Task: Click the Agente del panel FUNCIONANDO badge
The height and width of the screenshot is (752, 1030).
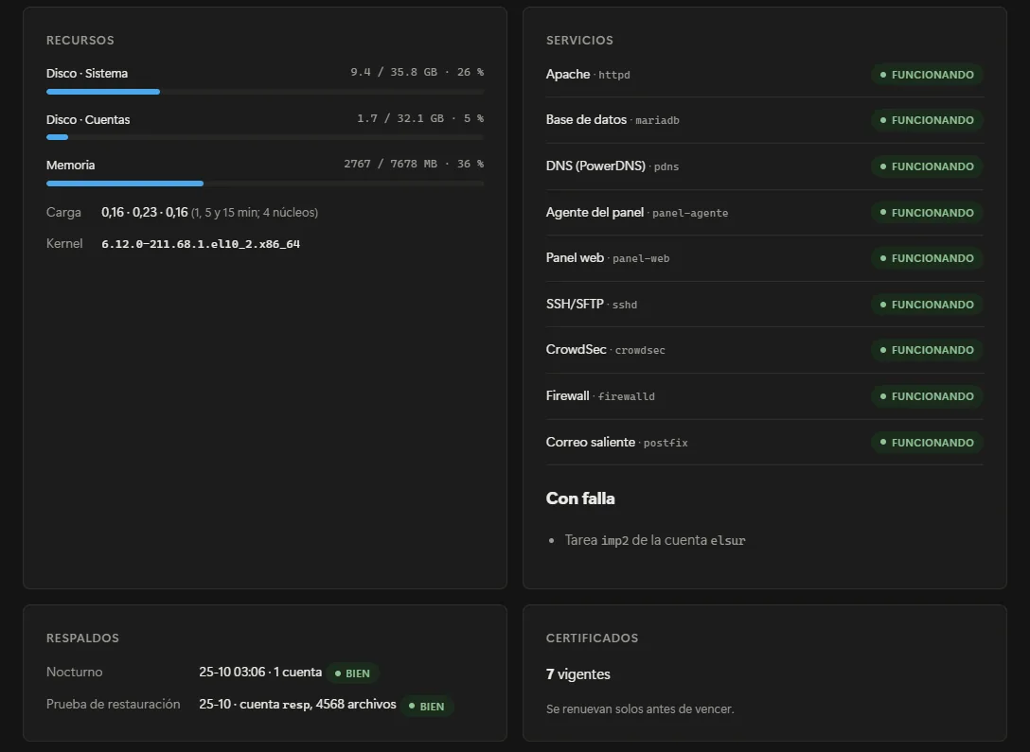Action: tap(927, 213)
